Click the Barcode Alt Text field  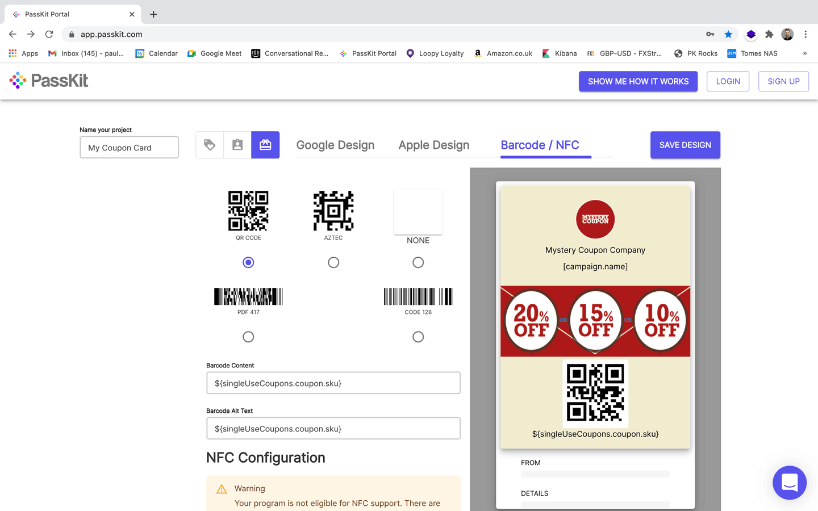coord(333,428)
